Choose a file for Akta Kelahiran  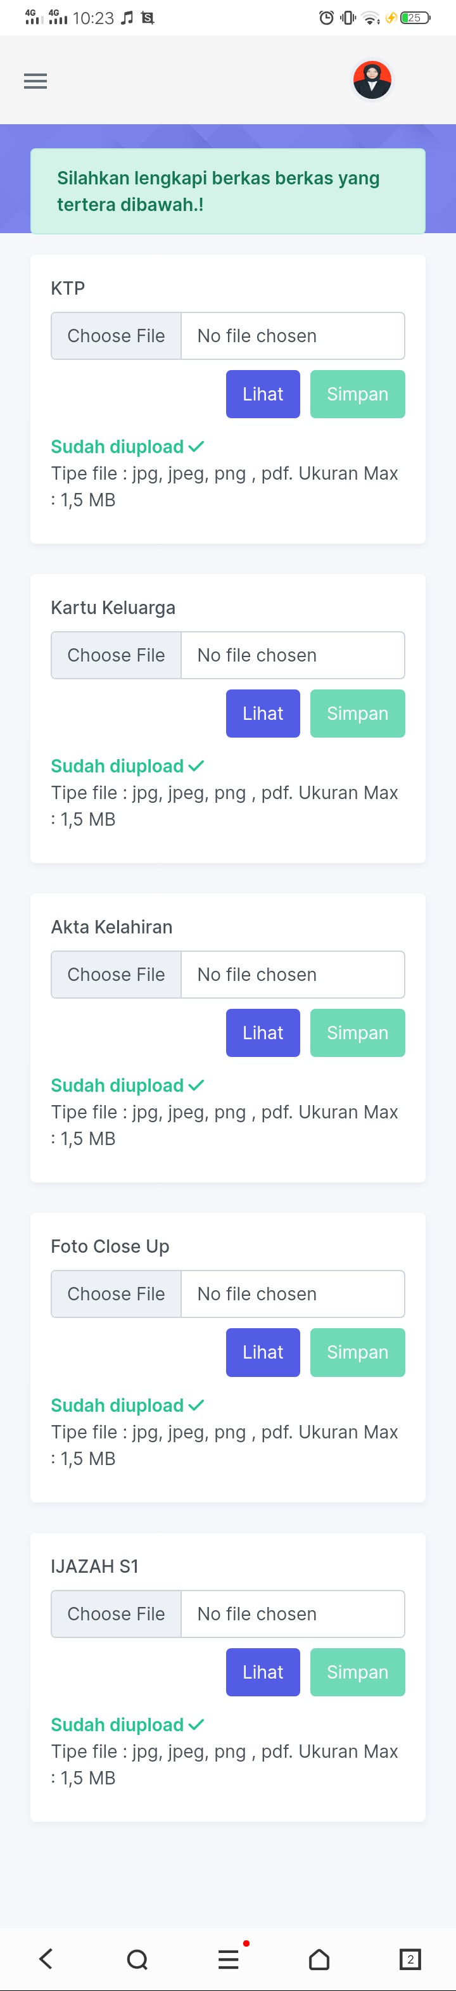116,975
